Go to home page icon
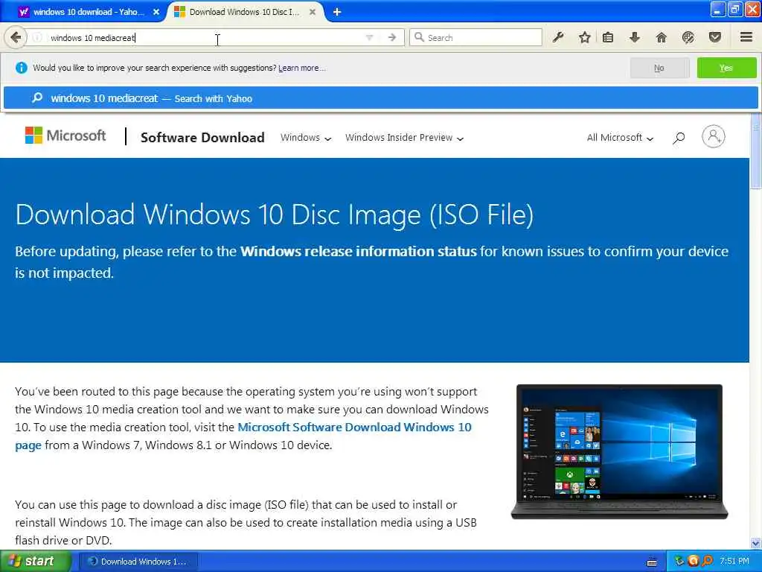Image resolution: width=762 pixels, height=572 pixels. click(661, 37)
